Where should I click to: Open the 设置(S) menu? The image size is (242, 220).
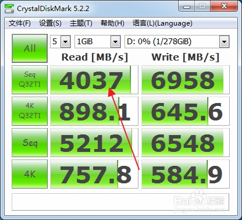pyautogui.click(x=50, y=23)
